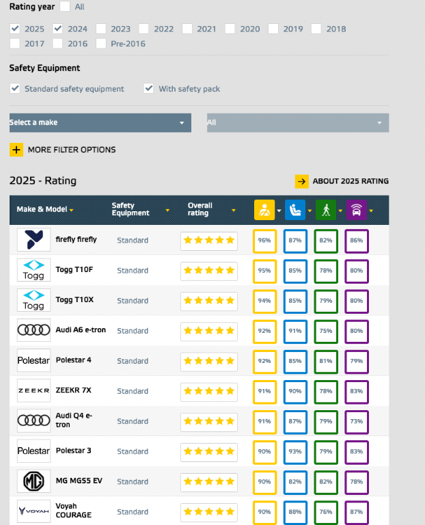Screen dimensions: 425x525
Task: Open the Polestar logo in the Polestar 4 row
Action: tap(33, 360)
